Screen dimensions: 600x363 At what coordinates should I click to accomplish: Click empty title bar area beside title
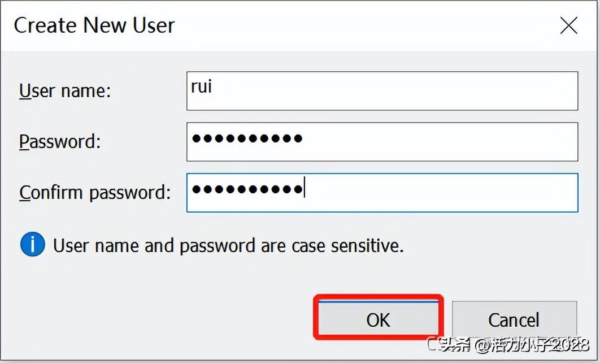pyautogui.click(x=363, y=25)
